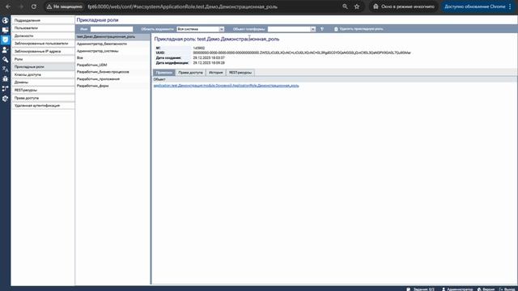Viewport: 518px width, 291px height.
Task: Select Разработчик_форм role
Action: pos(113,86)
